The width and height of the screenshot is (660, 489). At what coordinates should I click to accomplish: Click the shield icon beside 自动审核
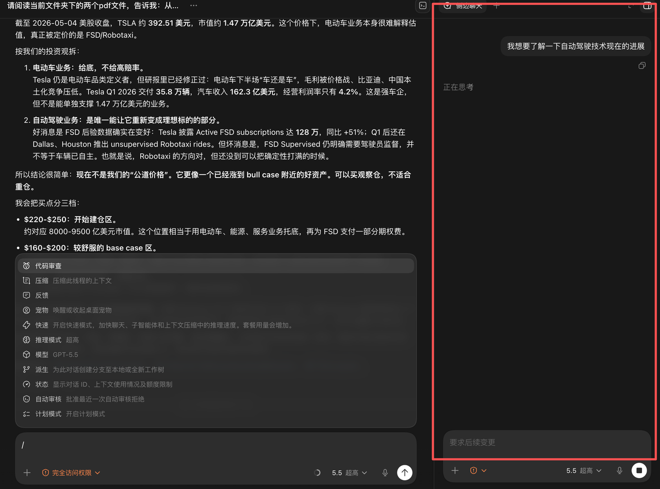pos(26,399)
